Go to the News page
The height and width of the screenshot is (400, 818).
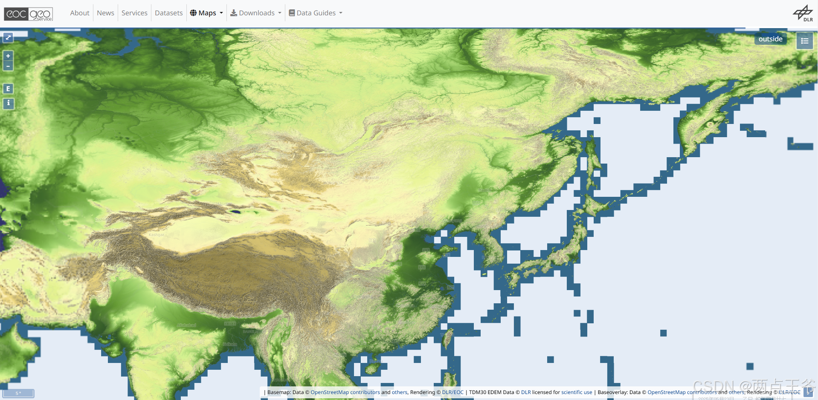(105, 13)
